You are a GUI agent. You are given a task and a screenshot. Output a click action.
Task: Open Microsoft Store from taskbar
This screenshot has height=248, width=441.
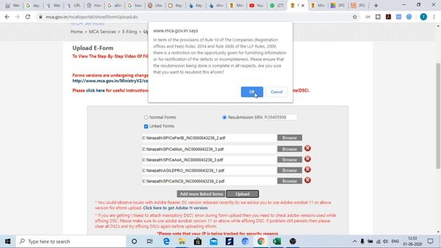[x=198, y=241]
